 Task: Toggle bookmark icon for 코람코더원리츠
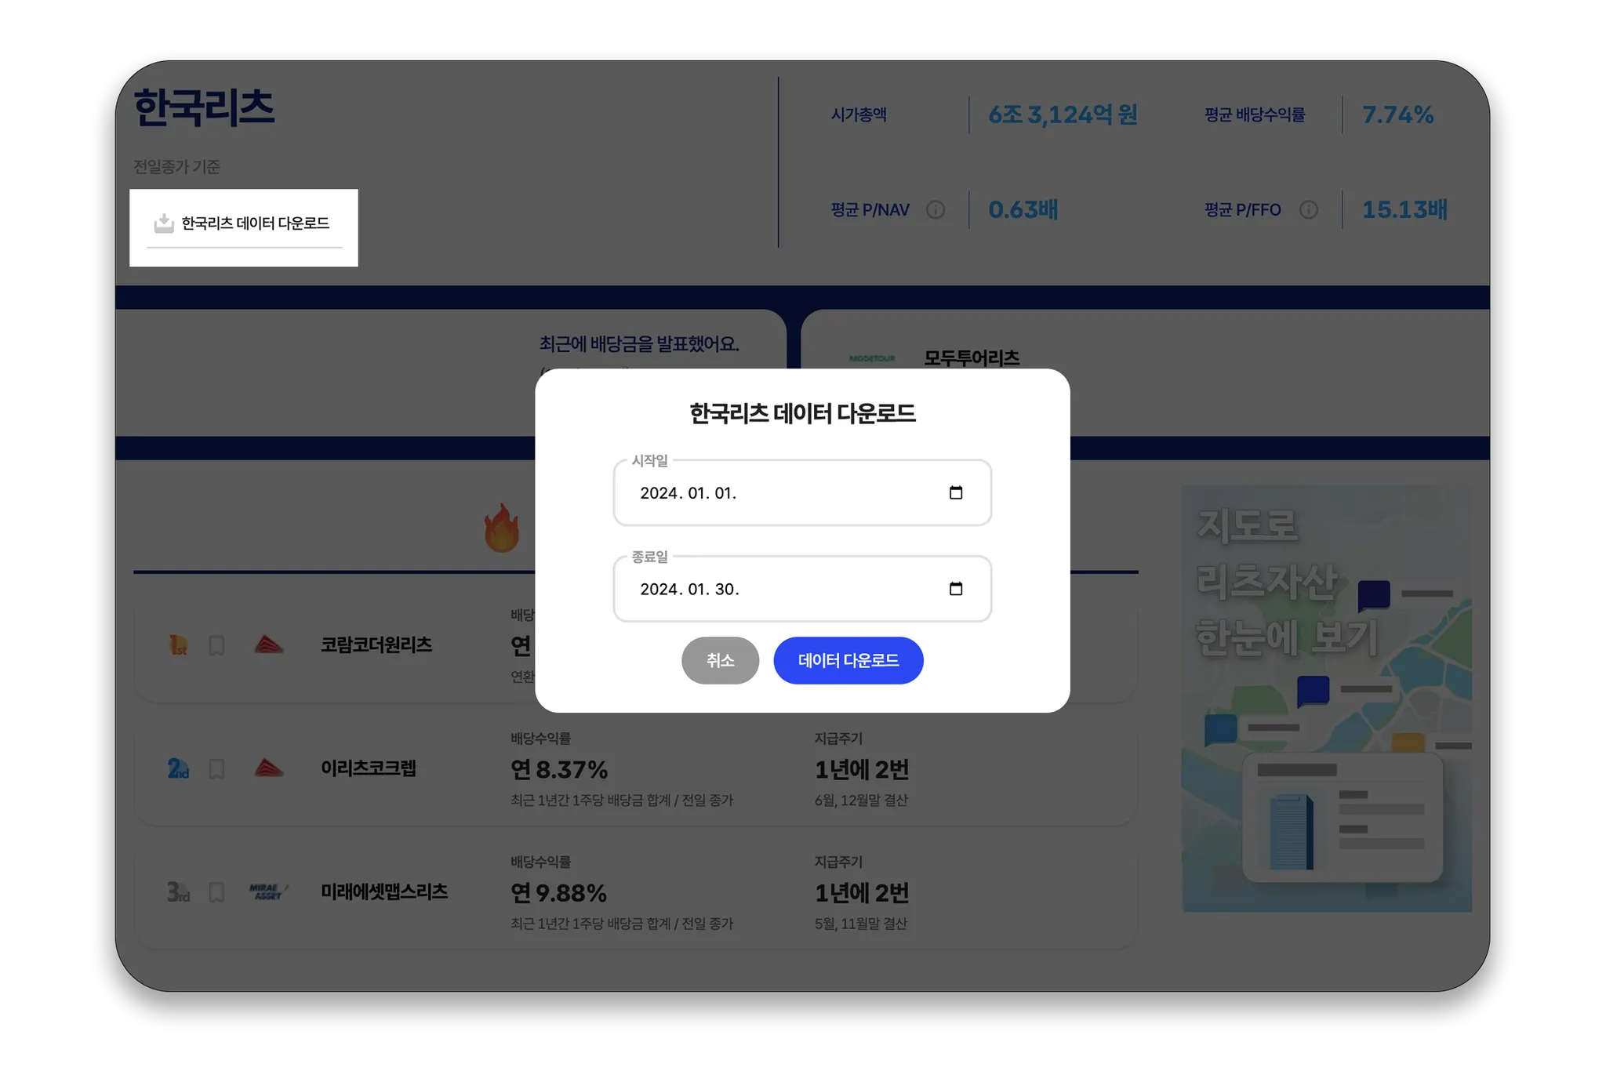click(216, 645)
